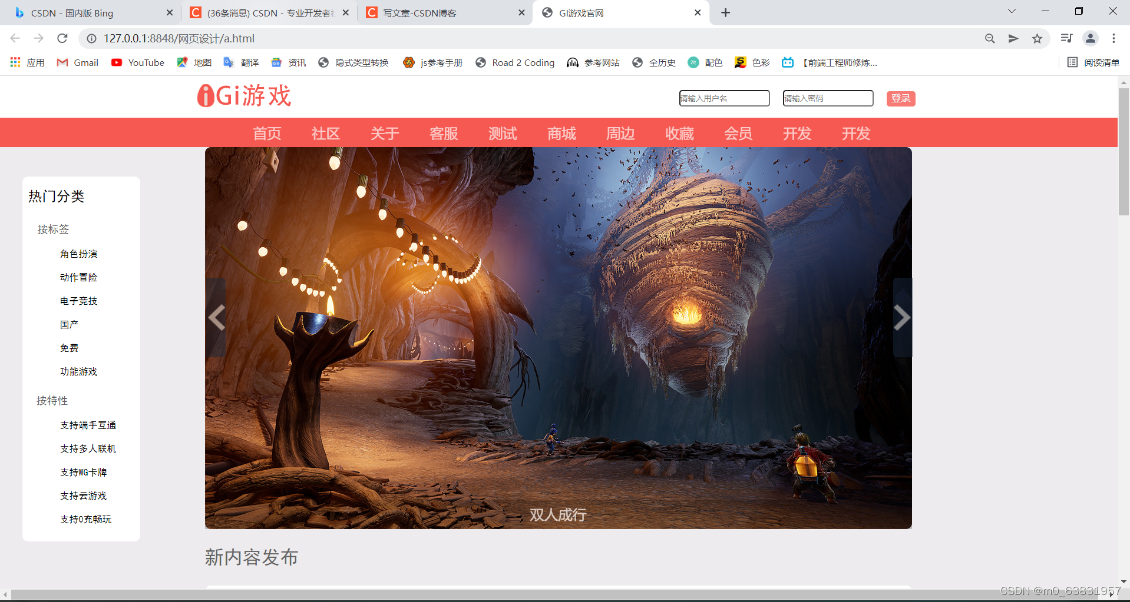Open the js参考手册 bookmark
The image size is (1130, 602).
433,62
